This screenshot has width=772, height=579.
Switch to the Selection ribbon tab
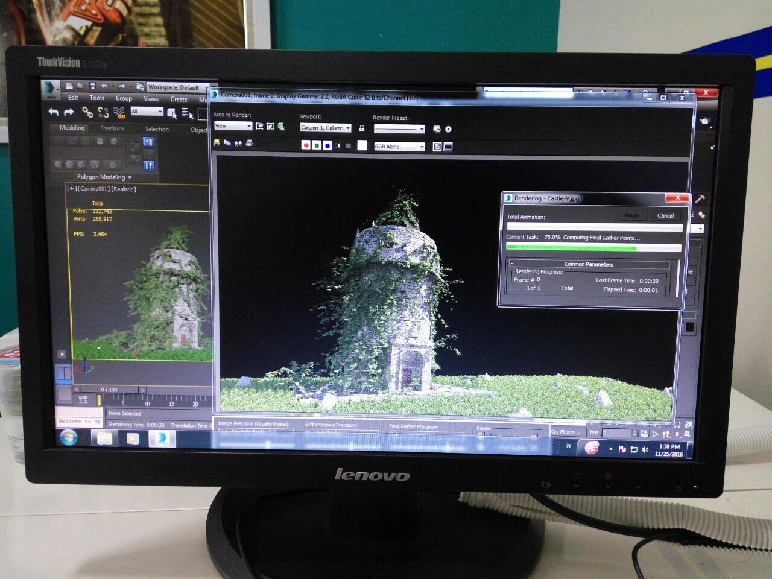coord(157,129)
